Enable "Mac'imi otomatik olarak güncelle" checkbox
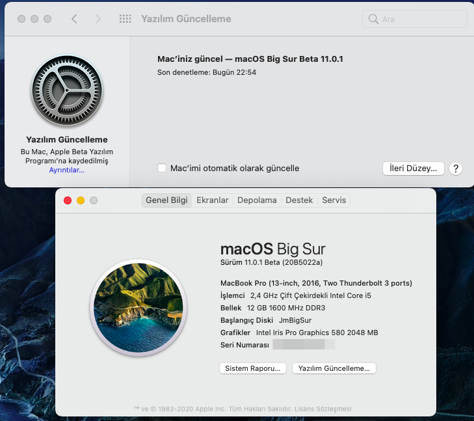This screenshot has width=474, height=421. click(x=162, y=168)
